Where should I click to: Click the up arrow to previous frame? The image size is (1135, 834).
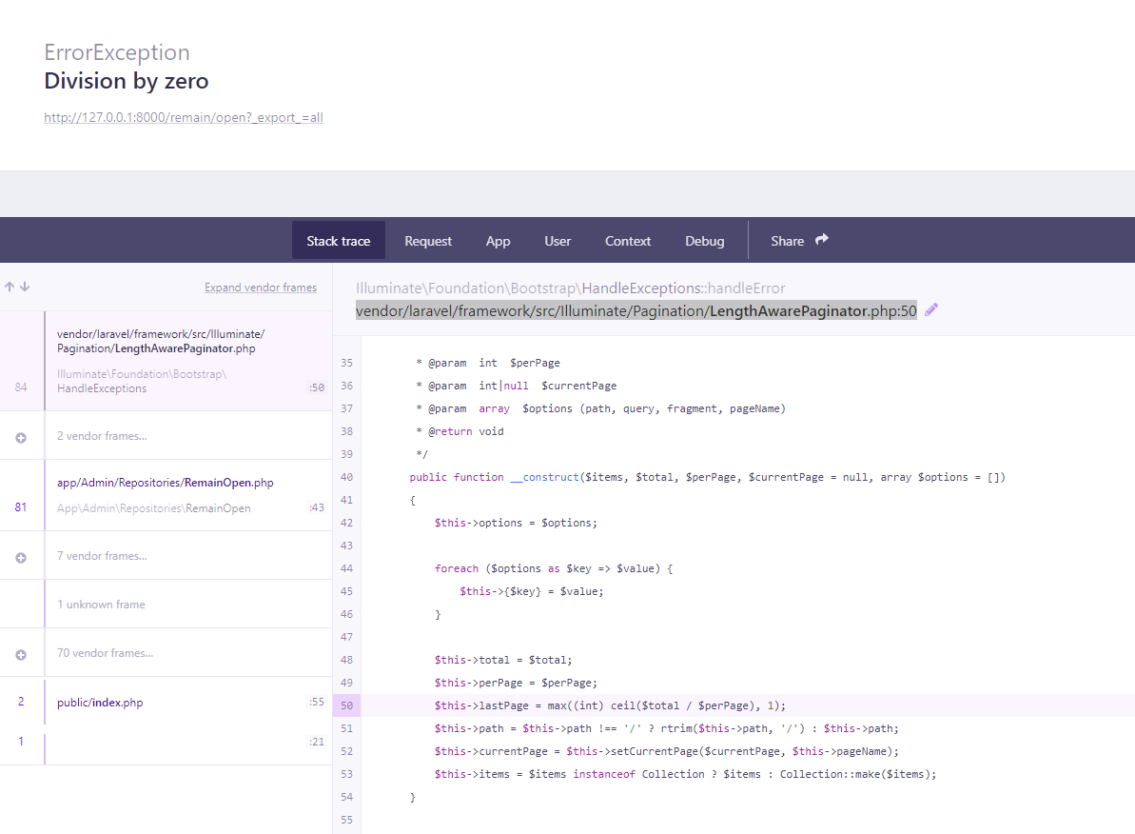pos(10,287)
